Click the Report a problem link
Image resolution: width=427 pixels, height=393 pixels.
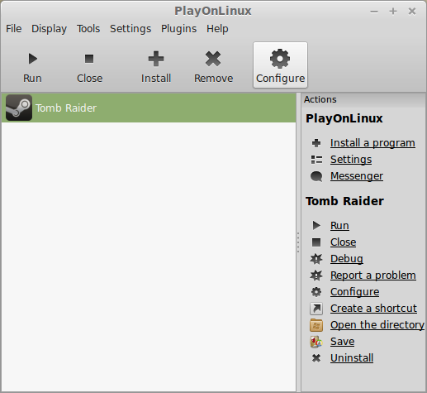click(x=373, y=276)
